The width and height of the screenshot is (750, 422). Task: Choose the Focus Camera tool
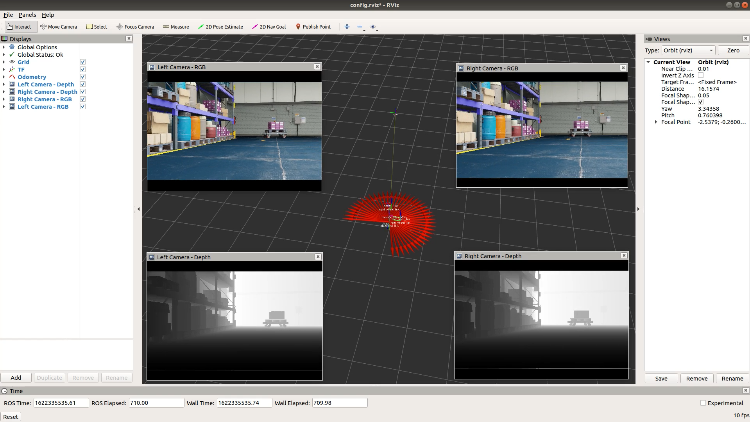point(135,27)
